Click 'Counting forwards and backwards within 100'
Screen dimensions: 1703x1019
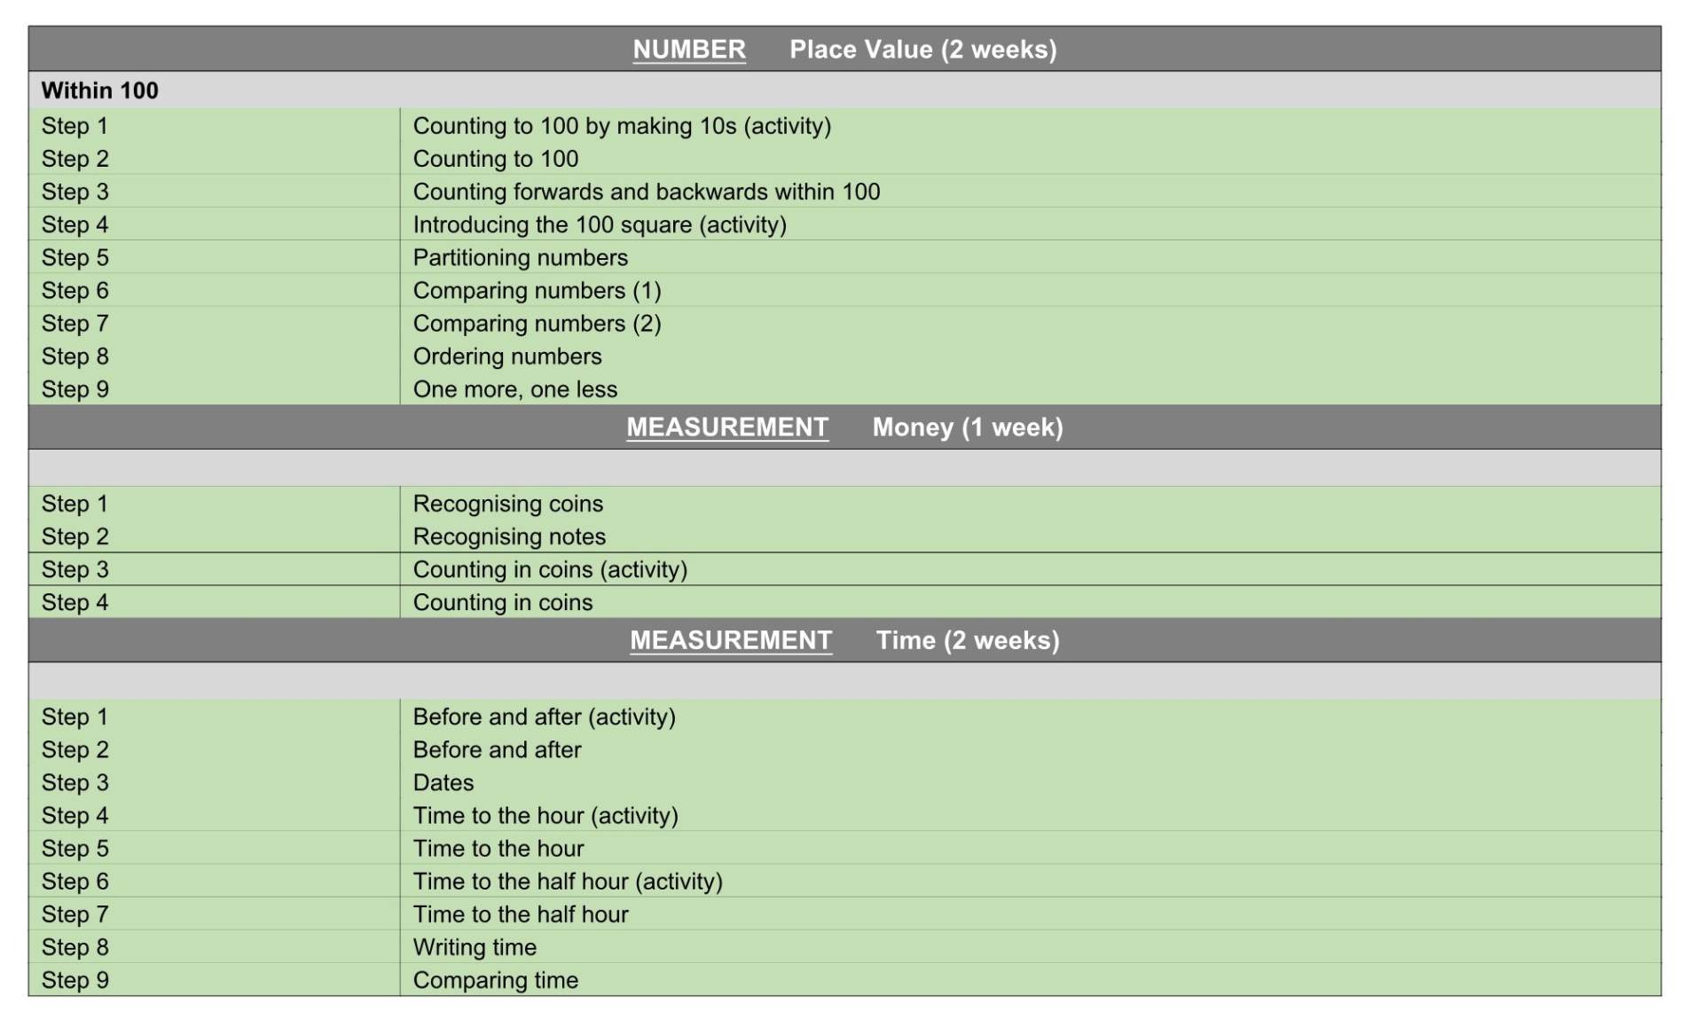(x=646, y=192)
